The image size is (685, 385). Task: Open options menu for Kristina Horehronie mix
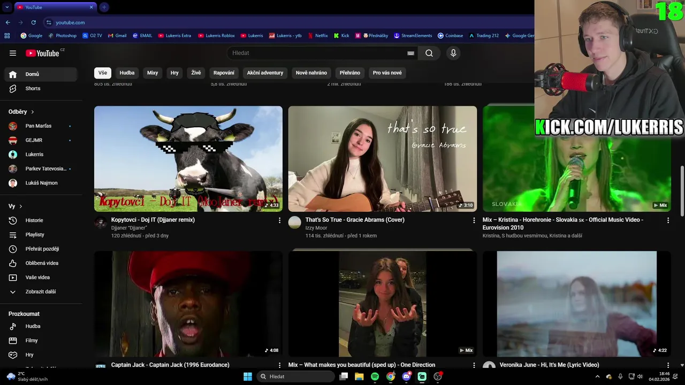(668, 220)
